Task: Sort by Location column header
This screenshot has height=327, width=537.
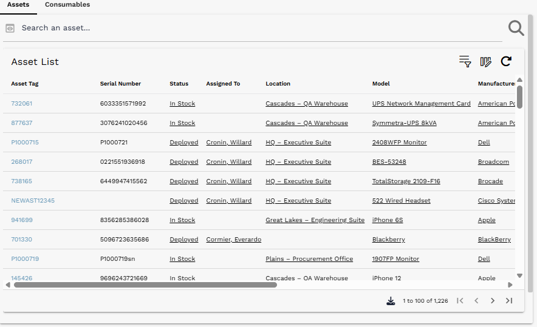Action: [278, 84]
